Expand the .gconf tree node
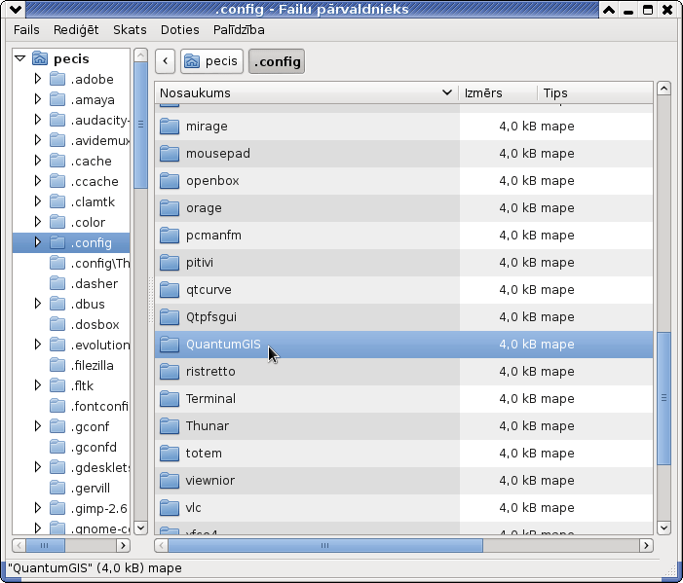 click(x=38, y=426)
